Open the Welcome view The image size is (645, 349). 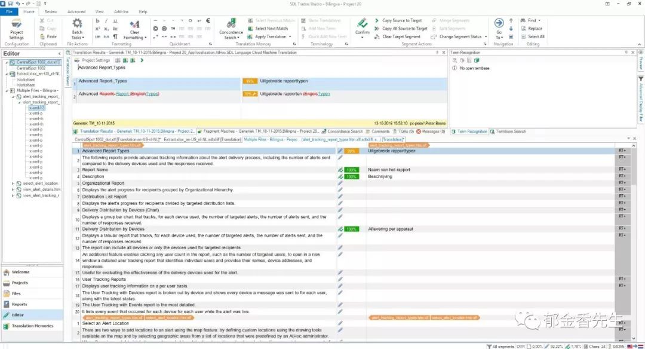click(32, 272)
